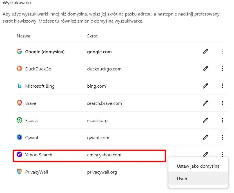Click the DuckDuckGo logo icon
The image size is (234, 193).
(x=19, y=69)
